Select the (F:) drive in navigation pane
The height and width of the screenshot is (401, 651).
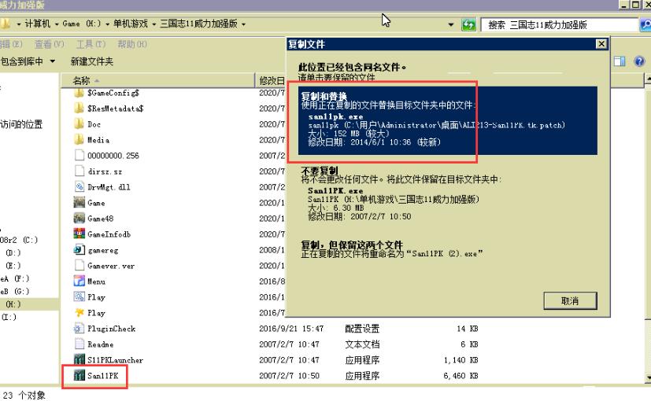click(15, 278)
